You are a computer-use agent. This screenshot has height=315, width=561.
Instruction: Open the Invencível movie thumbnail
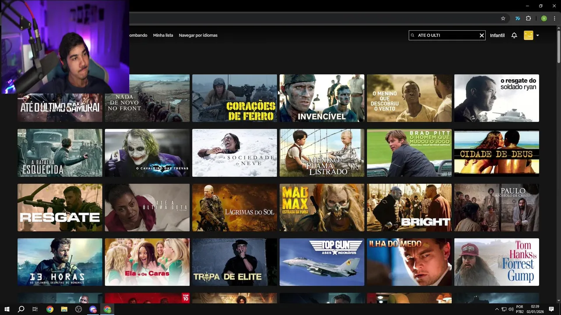[322, 98]
